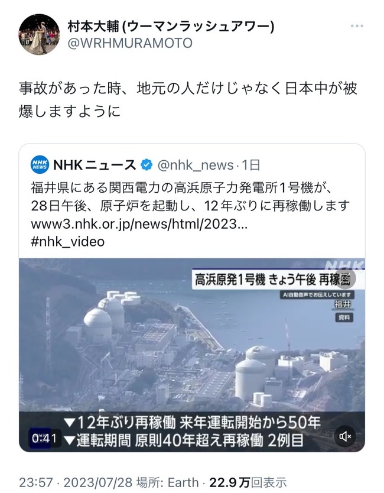Open the NHKニュース account name
Screen dimensions: 384x493
point(95,165)
